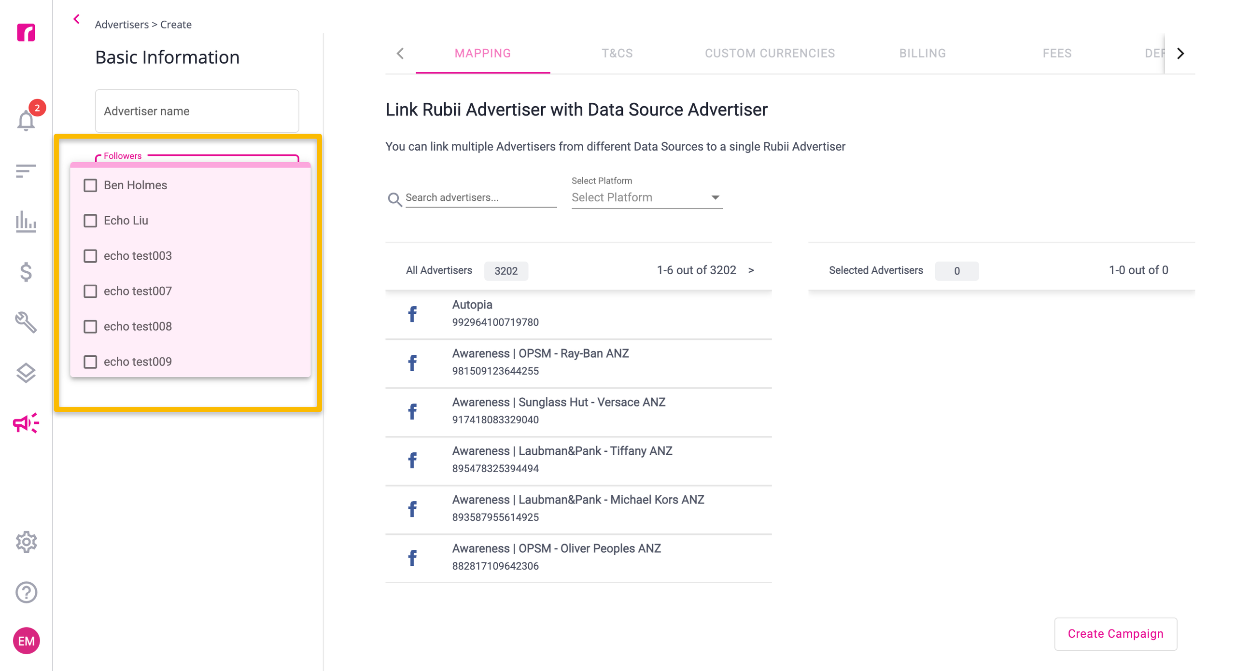Select the Autopia advertiser row
Image resolution: width=1236 pixels, height=671 pixels.
pyautogui.click(x=578, y=314)
